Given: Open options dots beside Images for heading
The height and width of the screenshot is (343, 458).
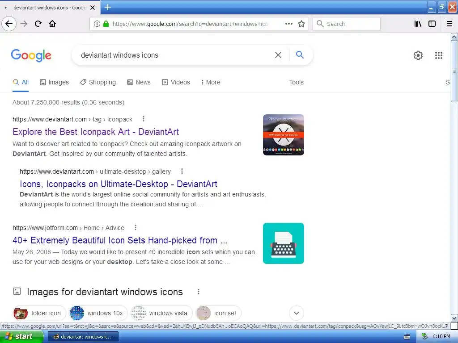Looking at the screenshot, I should tap(199, 292).
